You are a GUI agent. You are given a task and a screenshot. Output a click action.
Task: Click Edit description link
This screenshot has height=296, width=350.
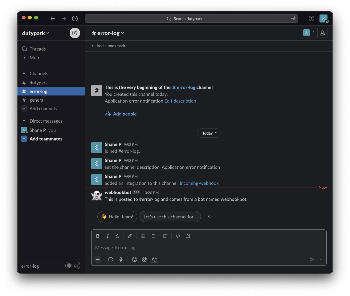180,101
